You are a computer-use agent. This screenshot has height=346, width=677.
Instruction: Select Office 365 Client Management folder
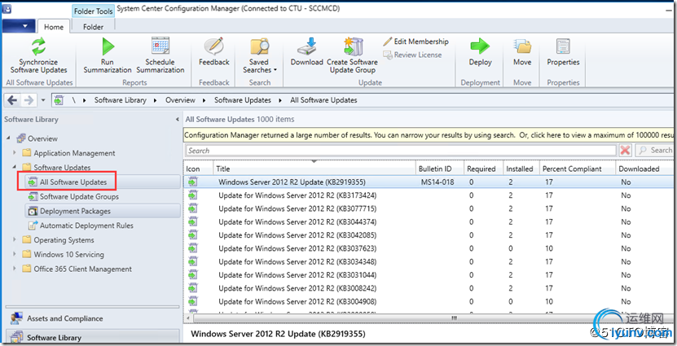(x=77, y=269)
